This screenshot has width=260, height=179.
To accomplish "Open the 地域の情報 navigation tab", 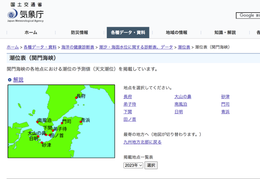I will point(177,32).
